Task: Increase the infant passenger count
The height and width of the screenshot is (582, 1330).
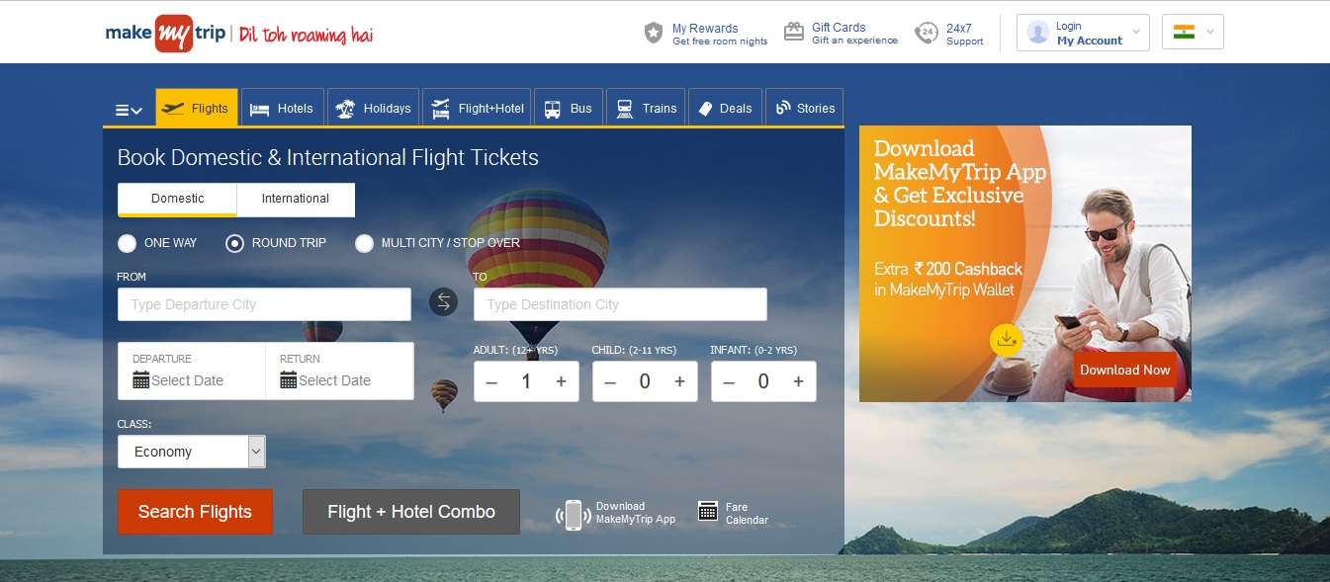Action: (x=798, y=381)
